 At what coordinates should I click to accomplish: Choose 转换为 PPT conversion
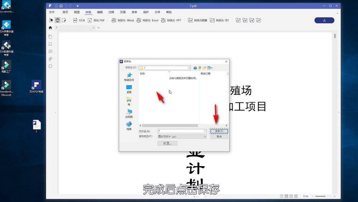pos(171,20)
